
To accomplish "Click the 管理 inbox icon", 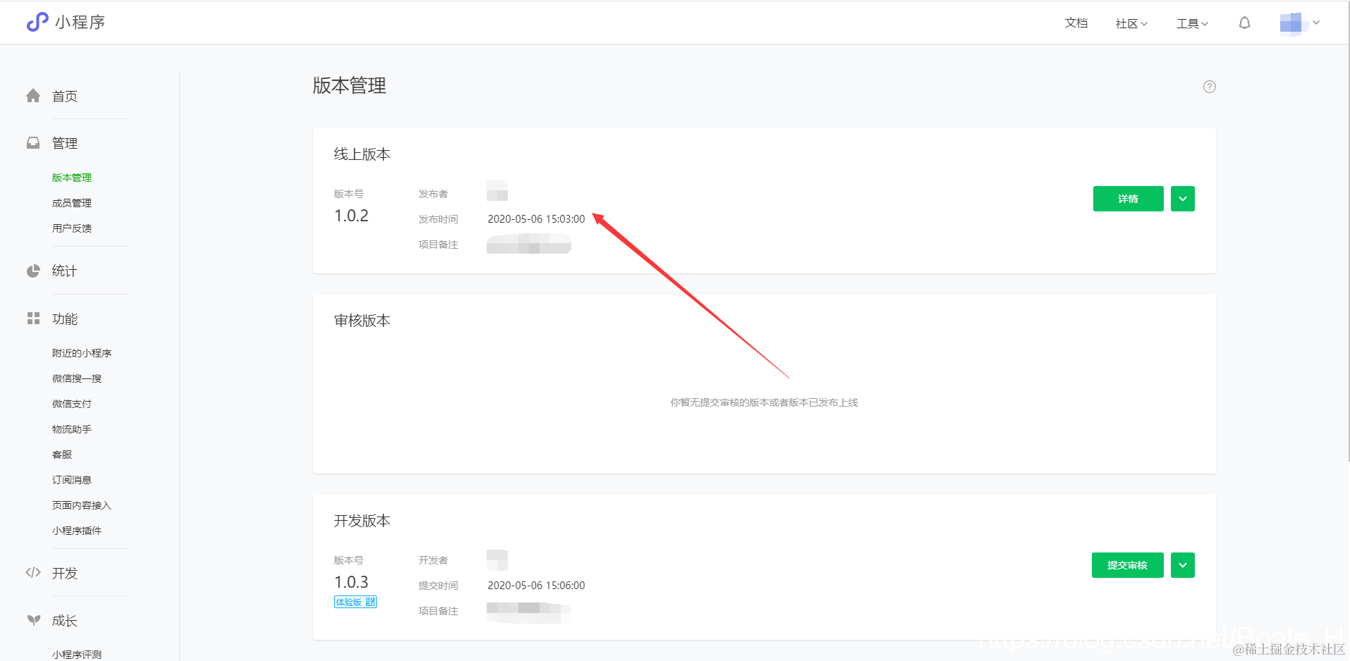I will click(x=33, y=143).
